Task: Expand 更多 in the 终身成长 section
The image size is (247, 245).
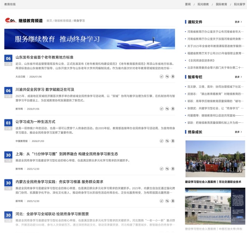Action: (x=238, y=132)
